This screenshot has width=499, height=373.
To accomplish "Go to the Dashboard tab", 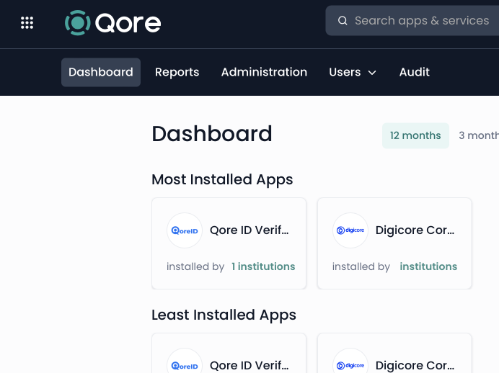I will 101,72.
